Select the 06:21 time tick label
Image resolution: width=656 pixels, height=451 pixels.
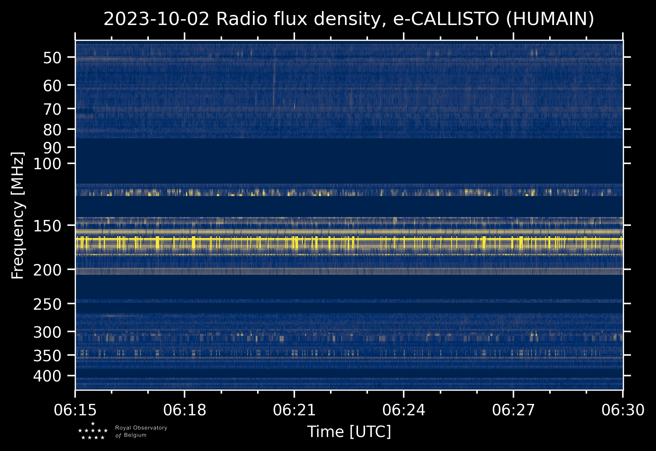click(x=294, y=410)
